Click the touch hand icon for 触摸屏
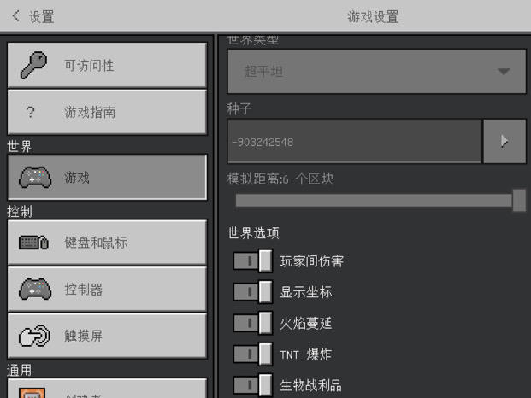 (34, 336)
